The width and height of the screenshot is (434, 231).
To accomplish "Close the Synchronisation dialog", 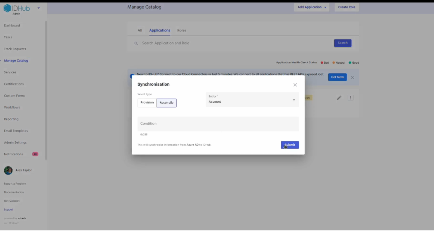I will click(295, 85).
